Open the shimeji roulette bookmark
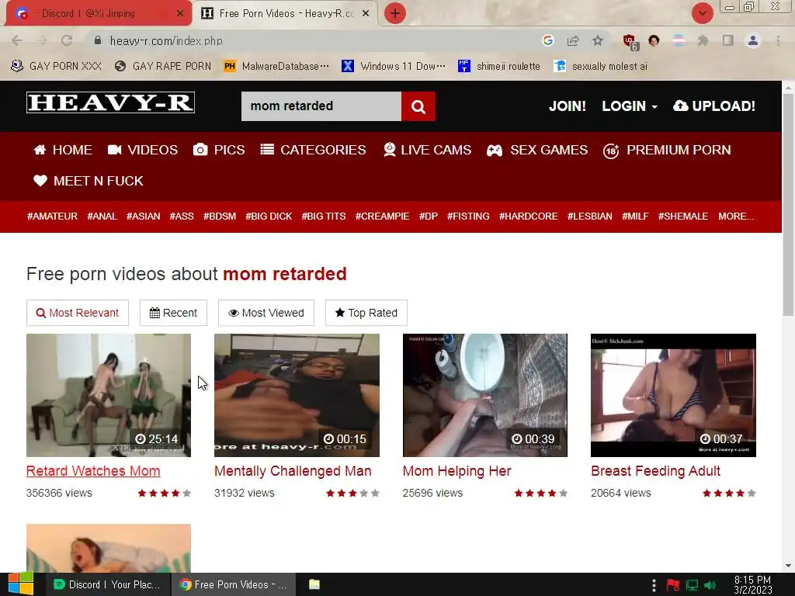 pyautogui.click(x=499, y=67)
